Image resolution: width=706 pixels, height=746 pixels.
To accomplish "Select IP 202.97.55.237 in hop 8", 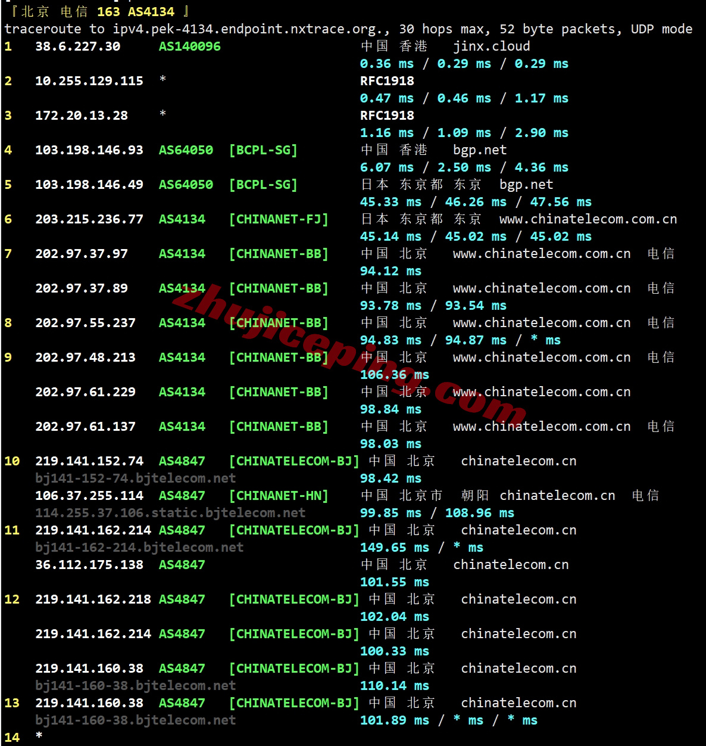I will (x=85, y=323).
